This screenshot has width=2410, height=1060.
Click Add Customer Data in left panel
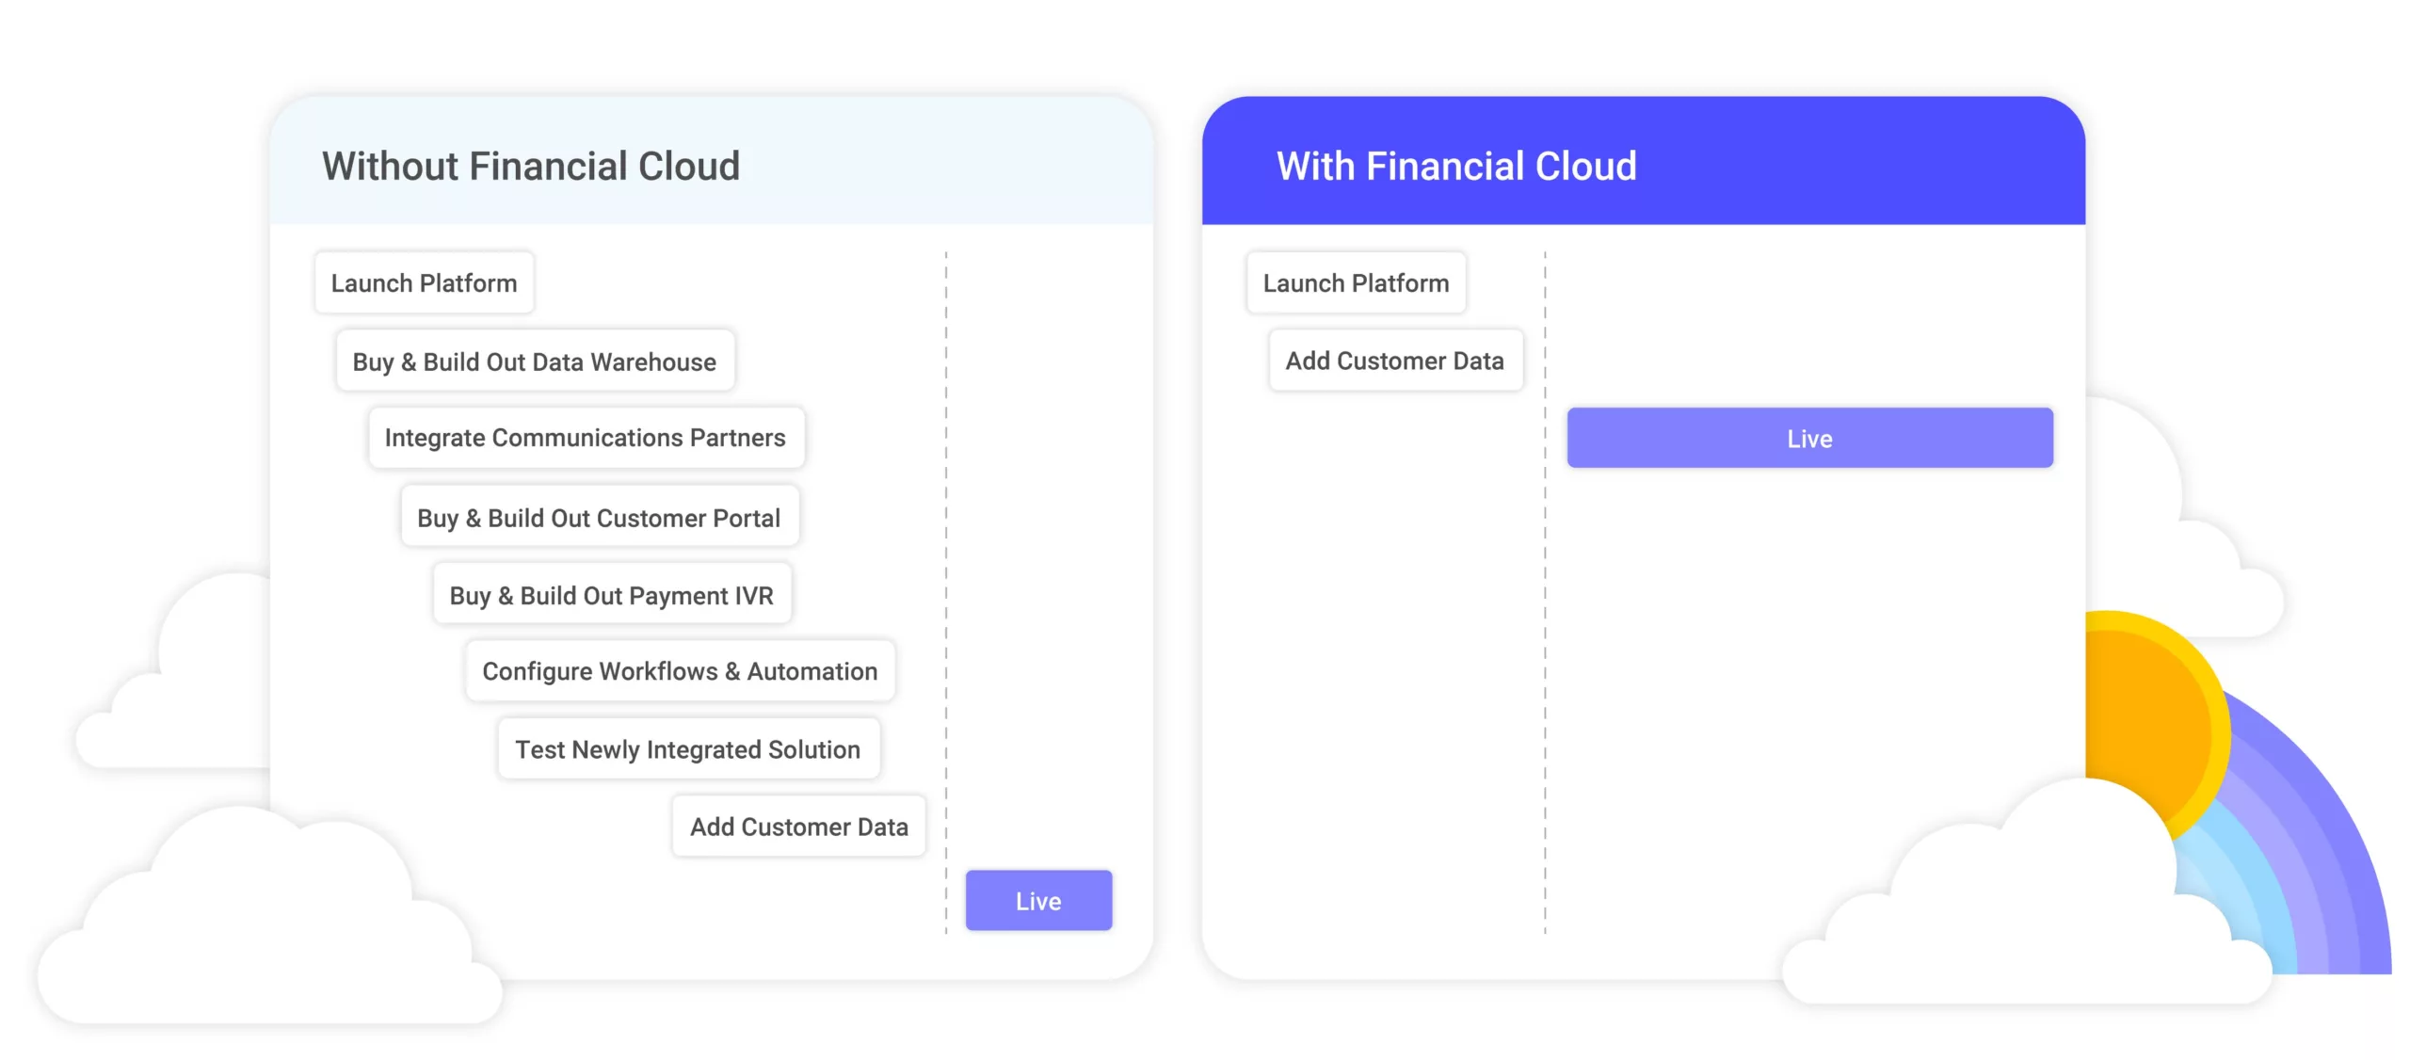[798, 827]
